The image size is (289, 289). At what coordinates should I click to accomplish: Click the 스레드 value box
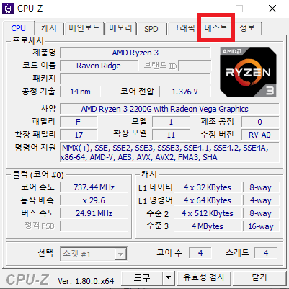click(266, 253)
